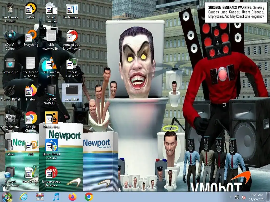This screenshot has width=270, height=202.
Task: Click the muted volume tray icon
Action: click(x=243, y=197)
